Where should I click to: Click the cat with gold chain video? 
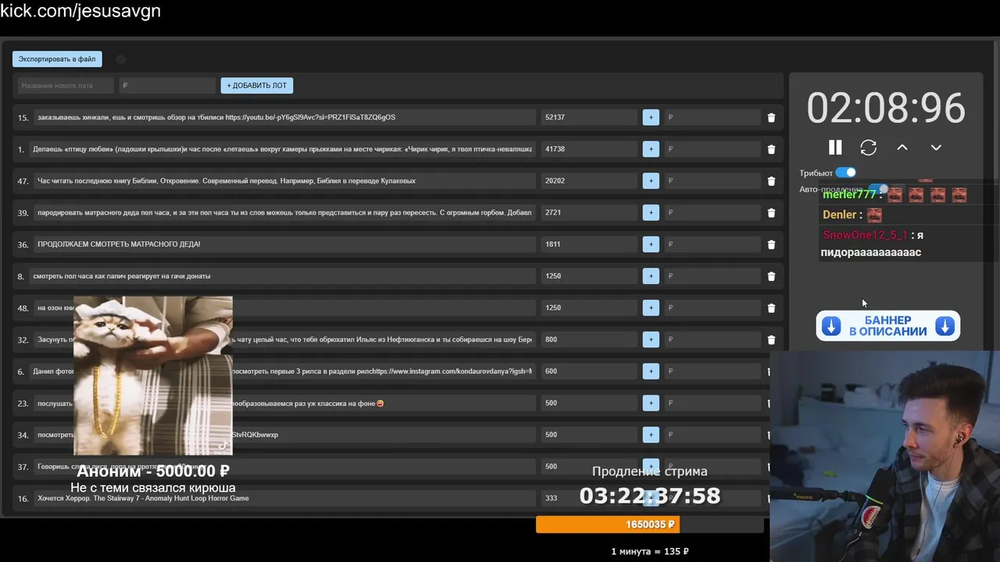(x=153, y=375)
